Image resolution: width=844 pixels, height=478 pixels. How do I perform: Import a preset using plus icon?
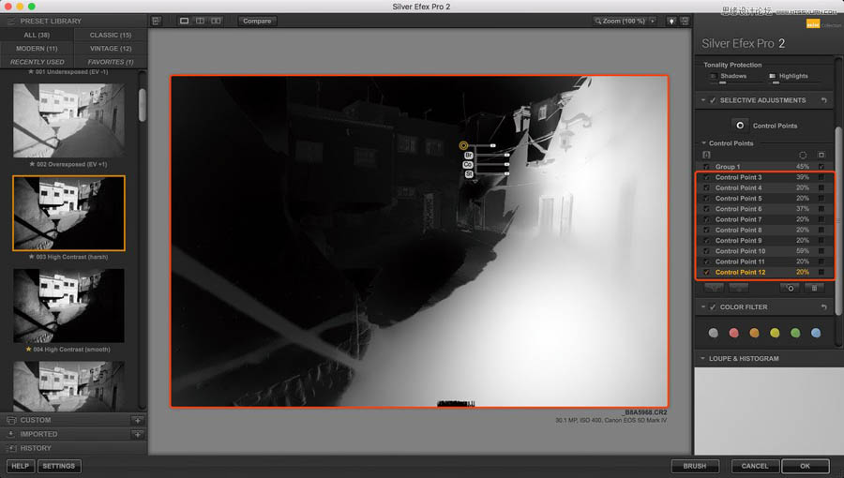(138, 434)
